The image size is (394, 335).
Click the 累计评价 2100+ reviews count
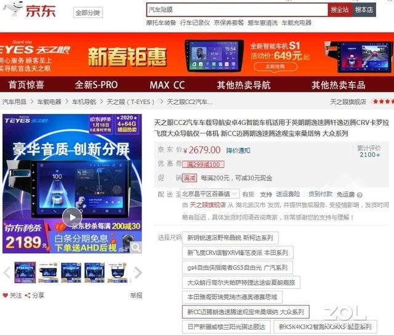[x=369, y=151]
